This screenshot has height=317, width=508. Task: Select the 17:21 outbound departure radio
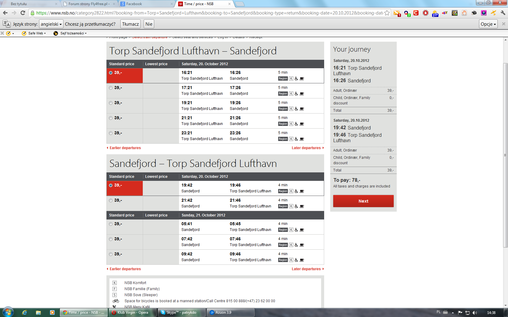111,88
